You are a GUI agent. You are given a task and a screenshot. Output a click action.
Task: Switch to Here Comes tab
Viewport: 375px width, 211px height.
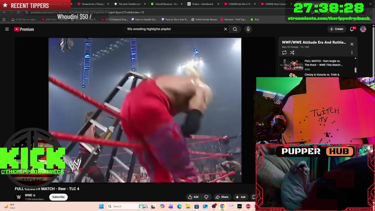[276, 4]
